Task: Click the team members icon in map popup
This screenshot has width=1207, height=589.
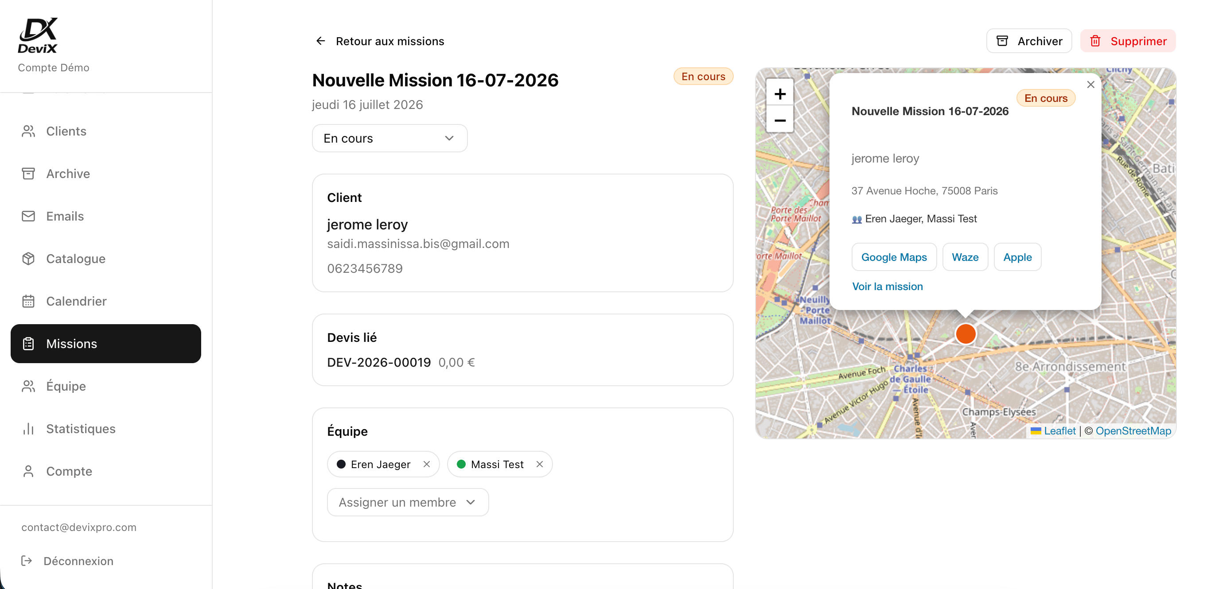Action: click(857, 219)
